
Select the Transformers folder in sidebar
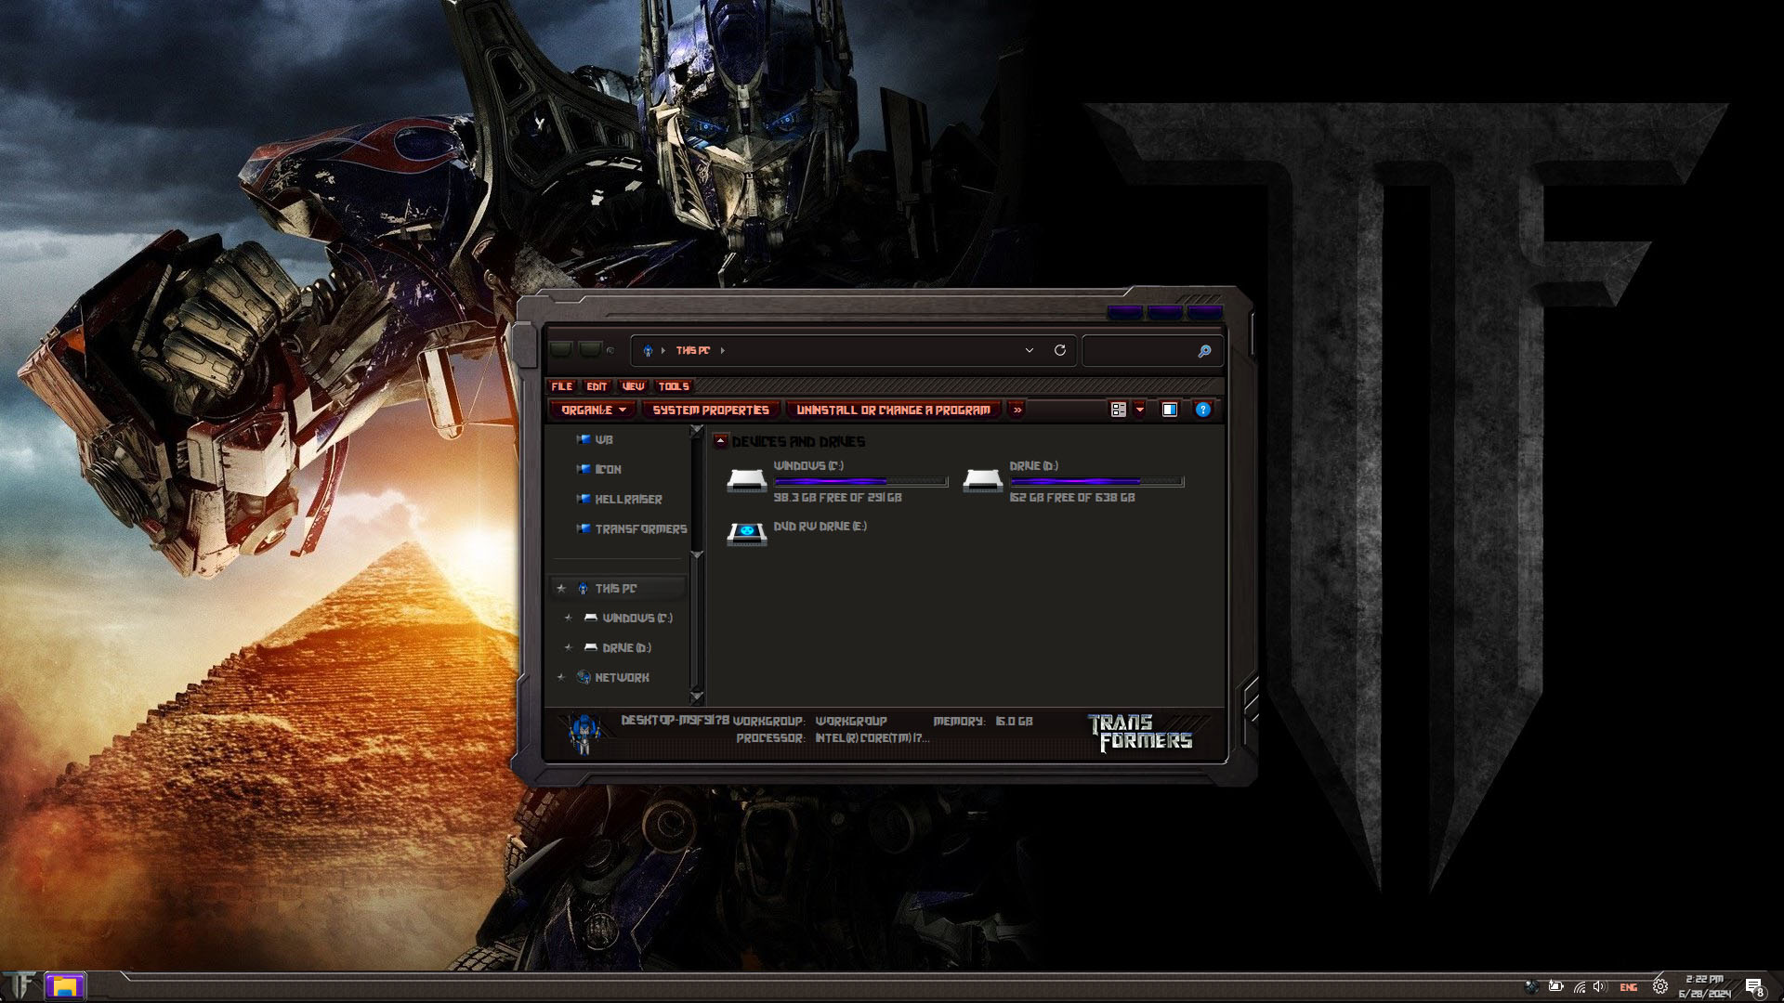[x=640, y=528]
